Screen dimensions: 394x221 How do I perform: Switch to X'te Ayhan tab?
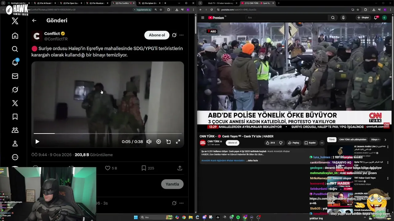click(150, 3)
